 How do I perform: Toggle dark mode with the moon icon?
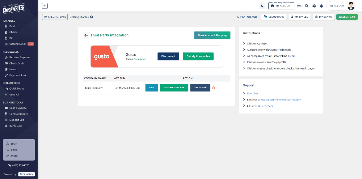(262, 6)
